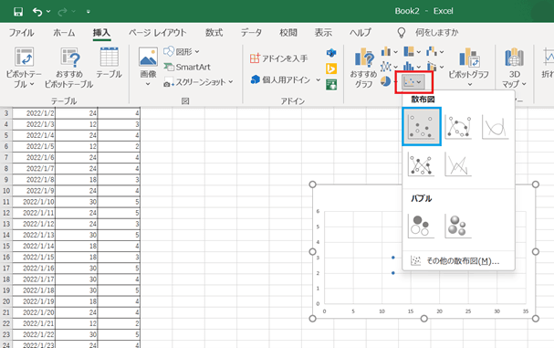554x348 pixels.
Task: Select the 挿入 ribbon tab
Action: [x=101, y=33]
